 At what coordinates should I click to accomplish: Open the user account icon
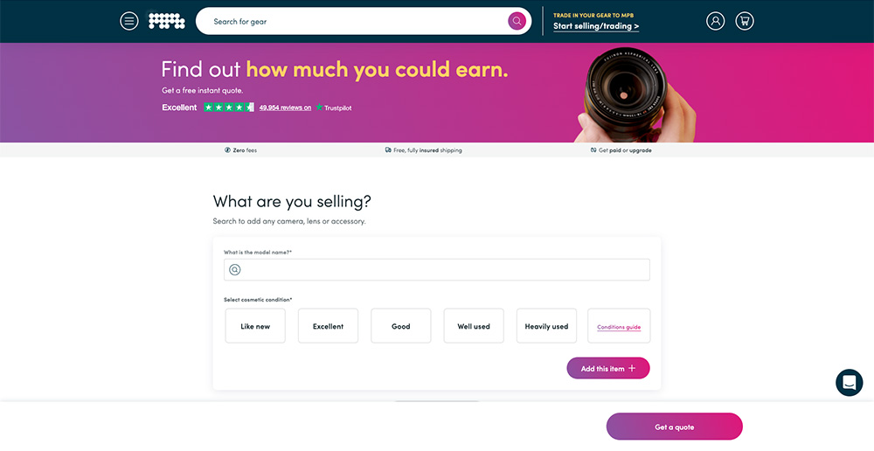(715, 21)
